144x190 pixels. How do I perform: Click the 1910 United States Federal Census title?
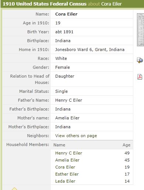pos(45,4)
